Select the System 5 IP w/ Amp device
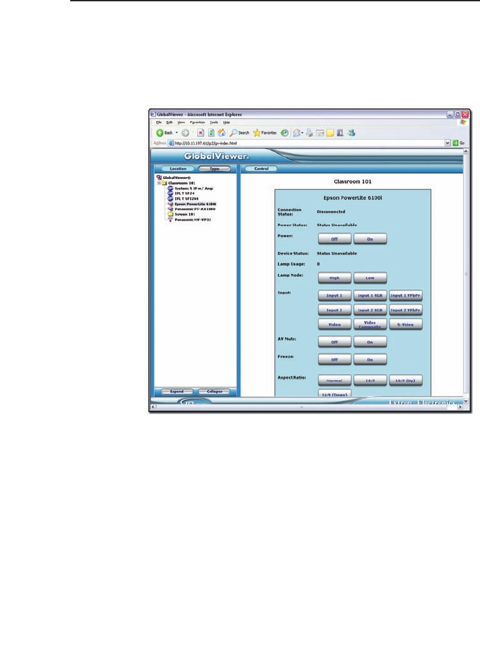This screenshot has width=480, height=649. point(190,188)
